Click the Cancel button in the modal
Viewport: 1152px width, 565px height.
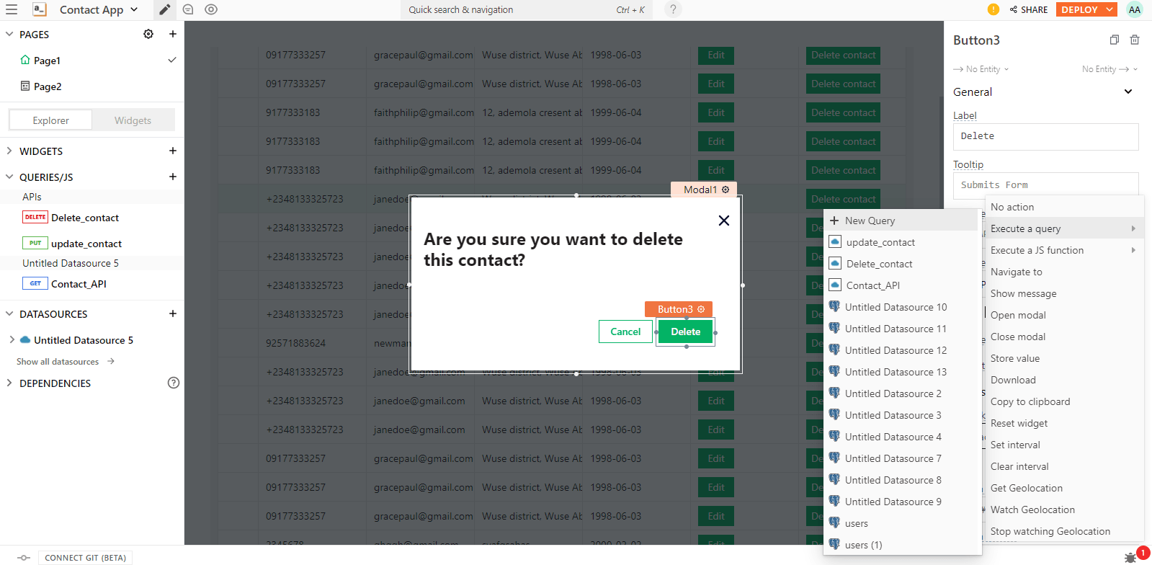[x=625, y=332]
